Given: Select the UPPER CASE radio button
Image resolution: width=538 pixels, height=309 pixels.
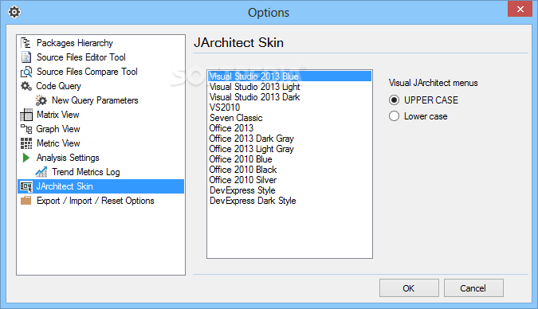Looking at the screenshot, I should pyautogui.click(x=394, y=100).
